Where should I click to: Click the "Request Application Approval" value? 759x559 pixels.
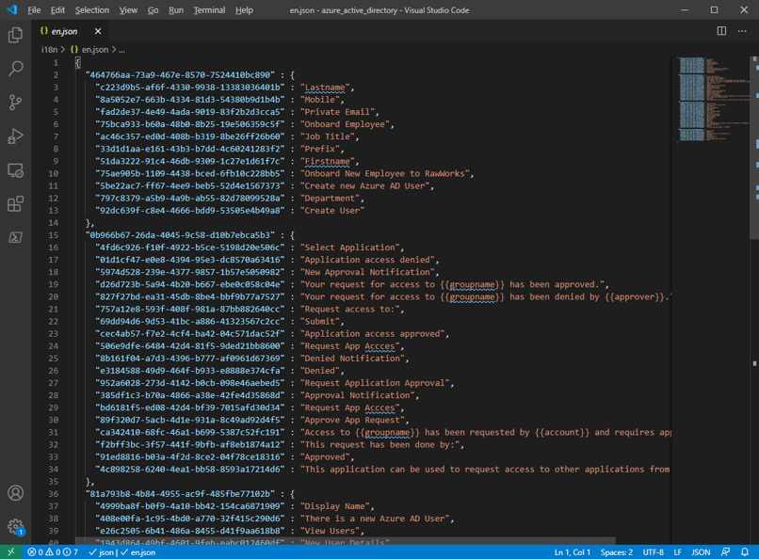click(x=375, y=383)
